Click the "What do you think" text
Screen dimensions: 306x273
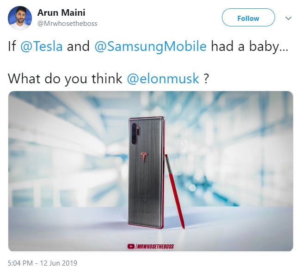click(x=65, y=79)
